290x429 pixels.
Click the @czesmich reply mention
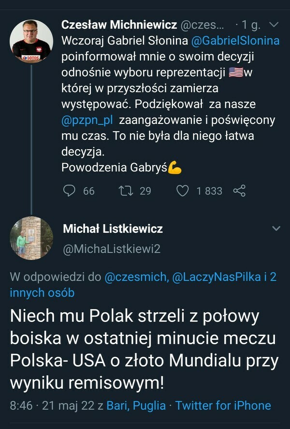pos(135,277)
